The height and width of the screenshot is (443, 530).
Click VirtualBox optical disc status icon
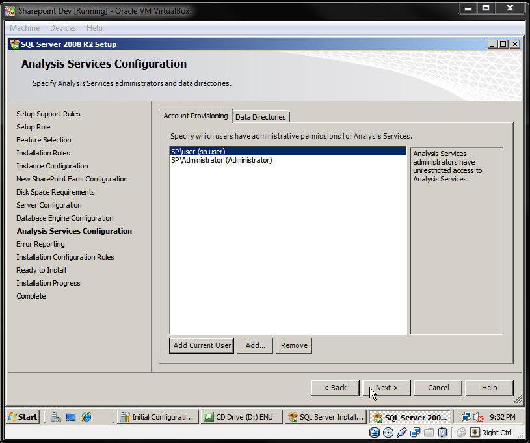(x=388, y=433)
